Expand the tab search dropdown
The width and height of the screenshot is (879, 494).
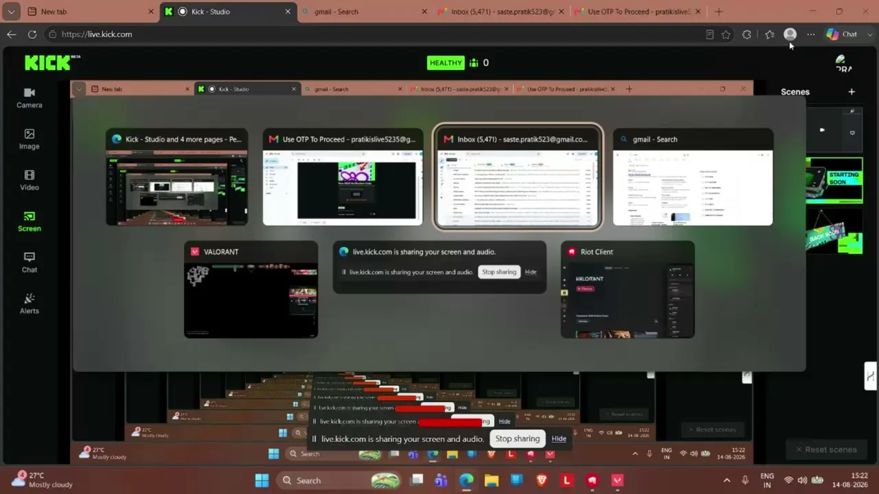11,12
